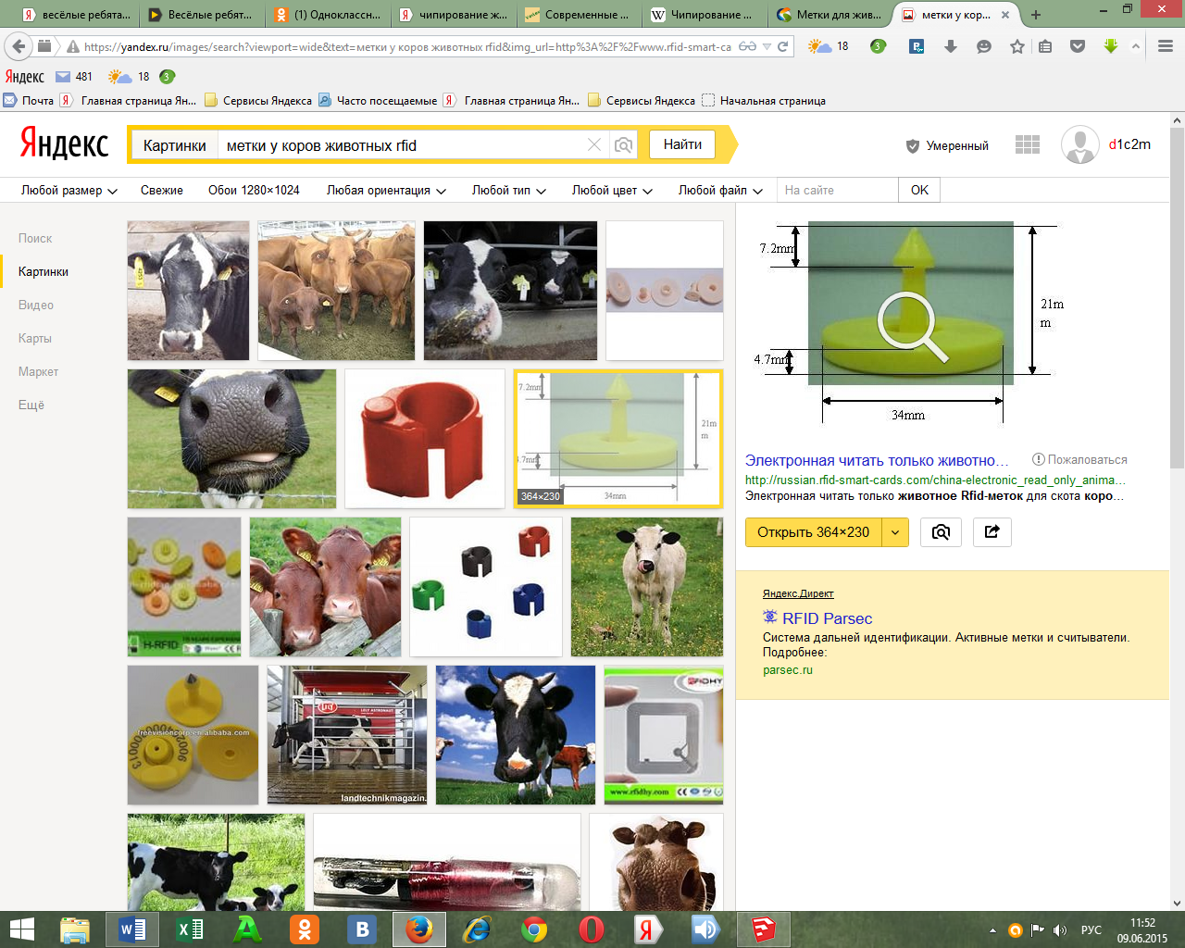Expand the Любой тип dropdown
The height and width of the screenshot is (948, 1185).
(509, 190)
